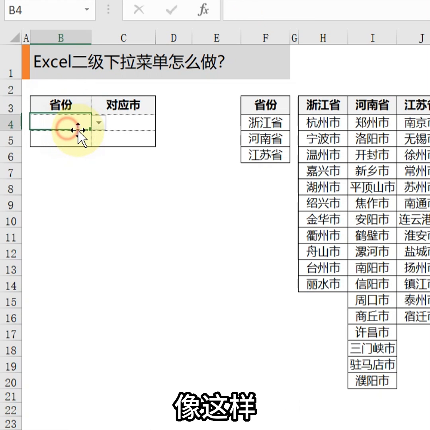Screen dimensions: 430x430
Task: Click empty cell C4 under 对应市
Action: pyautogui.click(x=123, y=122)
